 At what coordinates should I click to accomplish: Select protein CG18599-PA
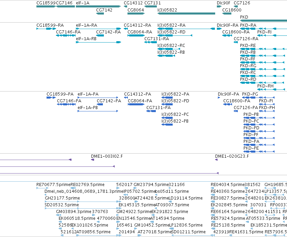click(x=60, y=94)
